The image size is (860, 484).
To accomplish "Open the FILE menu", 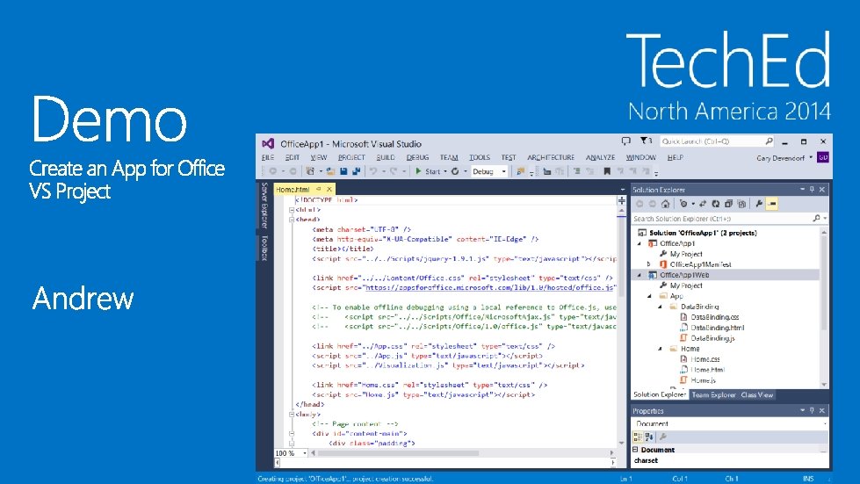I will pos(268,157).
